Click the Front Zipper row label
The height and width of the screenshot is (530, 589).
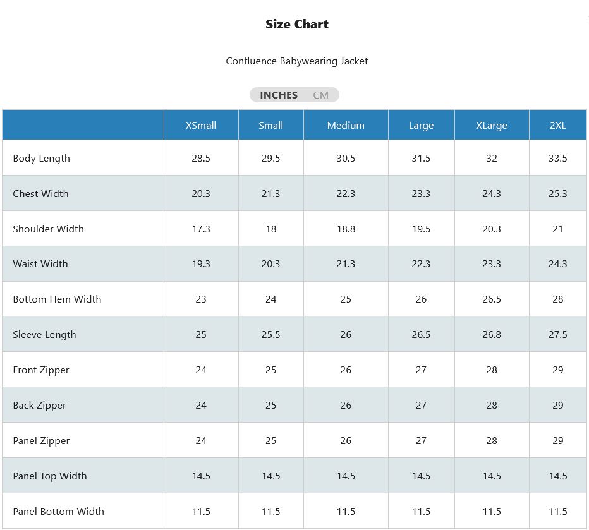pyautogui.click(x=40, y=370)
